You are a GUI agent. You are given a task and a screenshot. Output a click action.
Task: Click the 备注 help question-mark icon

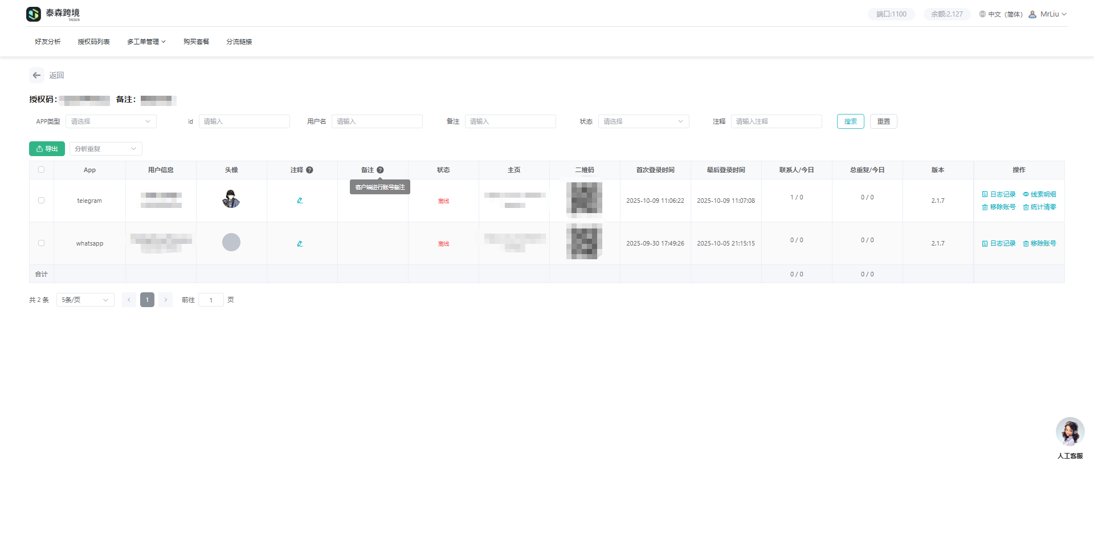pos(380,170)
